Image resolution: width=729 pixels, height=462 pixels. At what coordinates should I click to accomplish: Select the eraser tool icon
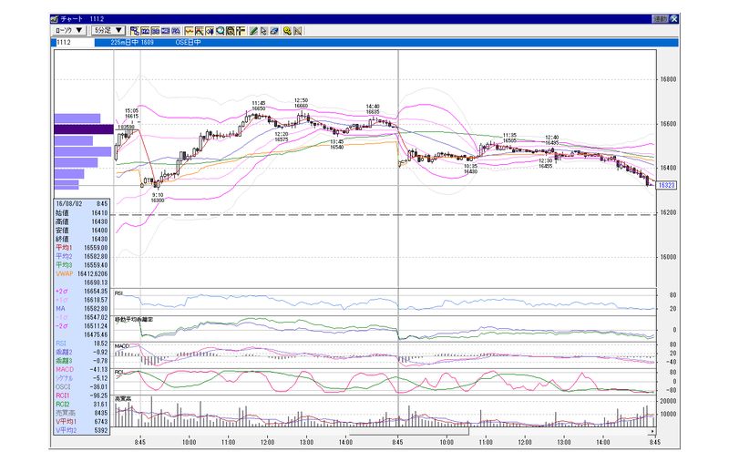[274, 31]
